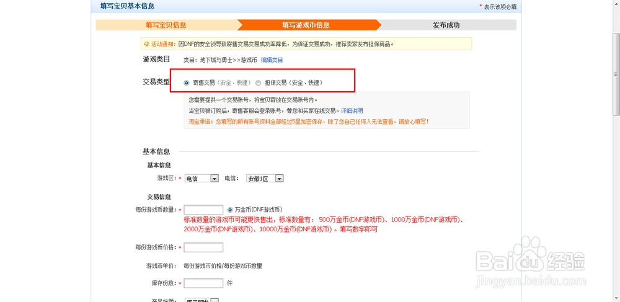Focus the 库存份数 input field
The height and width of the screenshot is (302, 620).
pyautogui.click(x=203, y=283)
